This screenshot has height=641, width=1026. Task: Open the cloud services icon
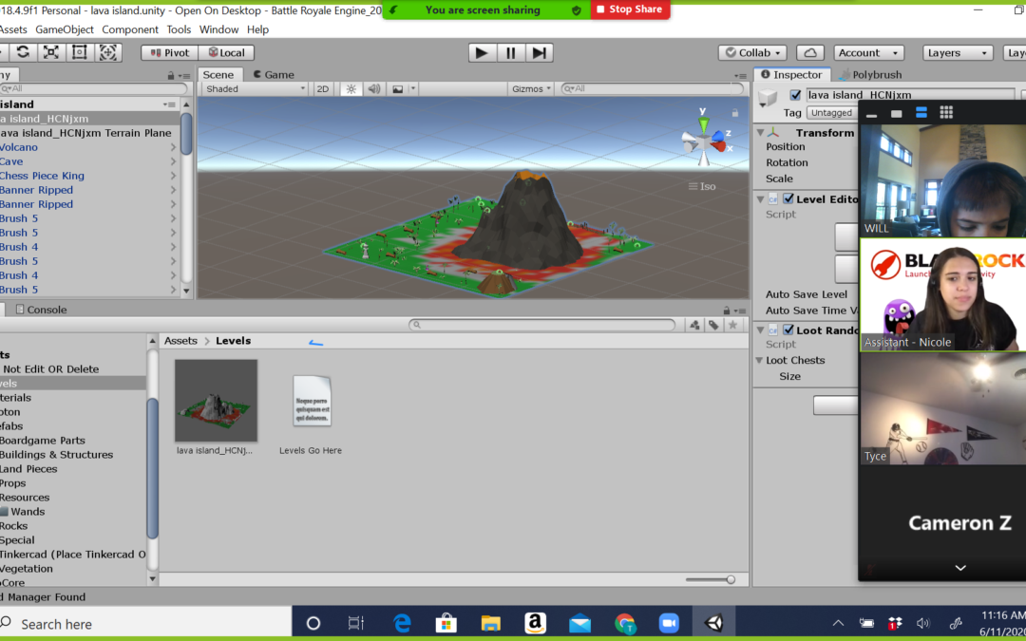[809, 53]
